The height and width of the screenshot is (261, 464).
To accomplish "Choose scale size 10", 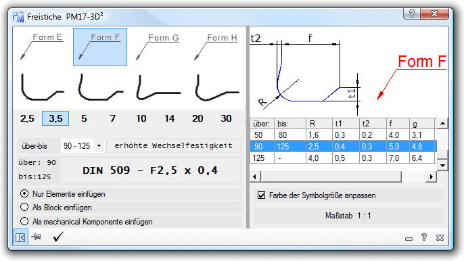I will 141,118.
